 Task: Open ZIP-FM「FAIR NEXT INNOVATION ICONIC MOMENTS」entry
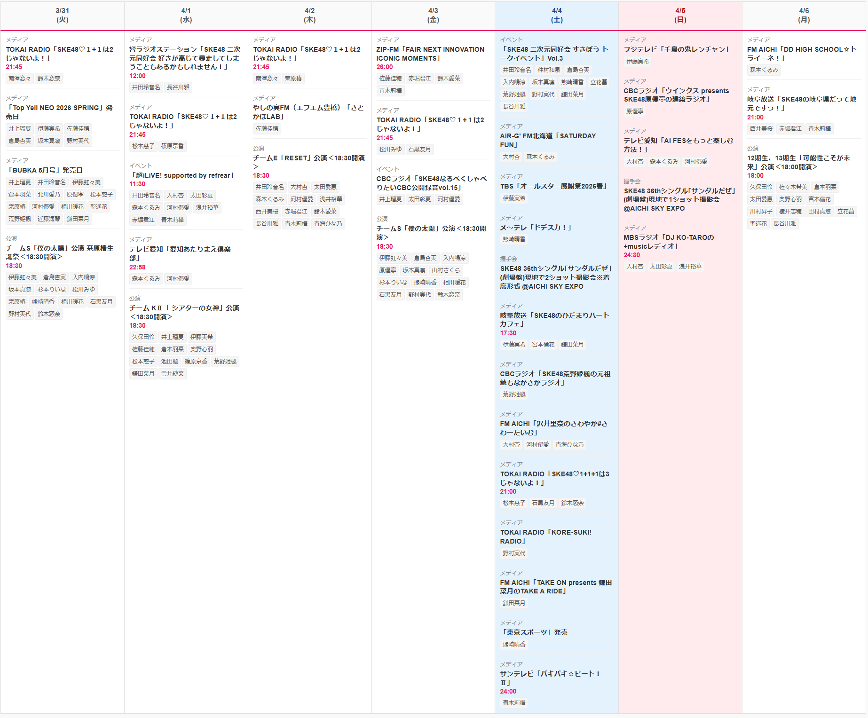(x=430, y=54)
